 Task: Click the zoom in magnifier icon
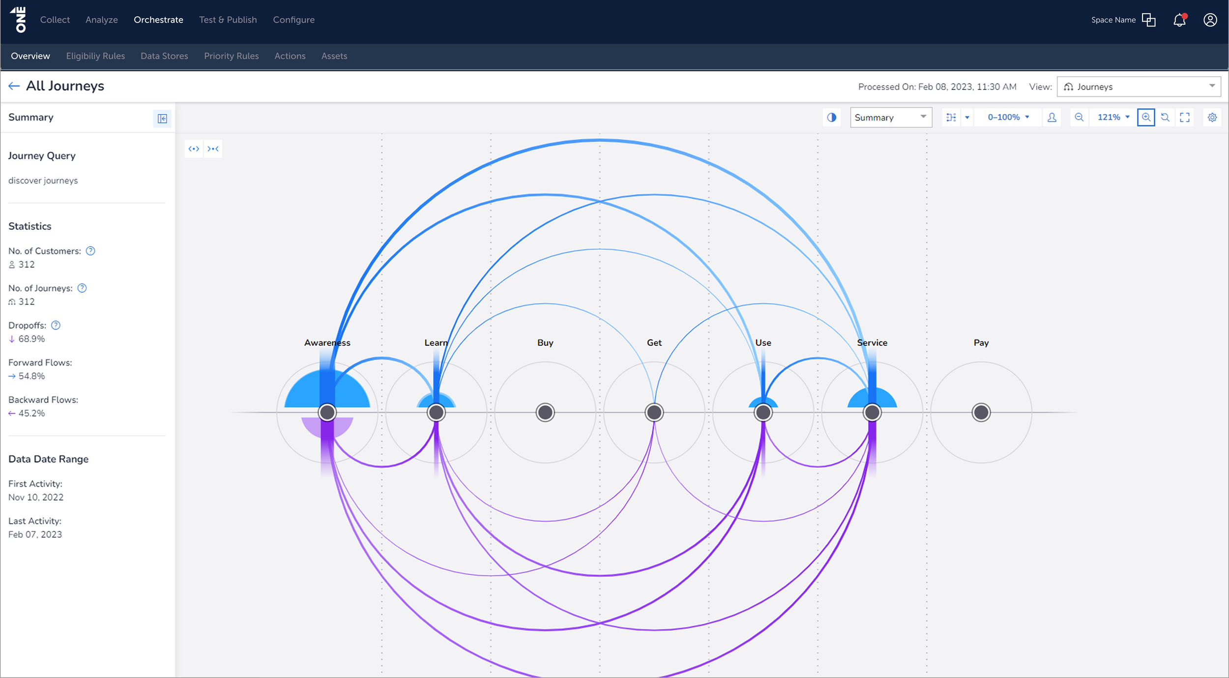[1146, 117]
